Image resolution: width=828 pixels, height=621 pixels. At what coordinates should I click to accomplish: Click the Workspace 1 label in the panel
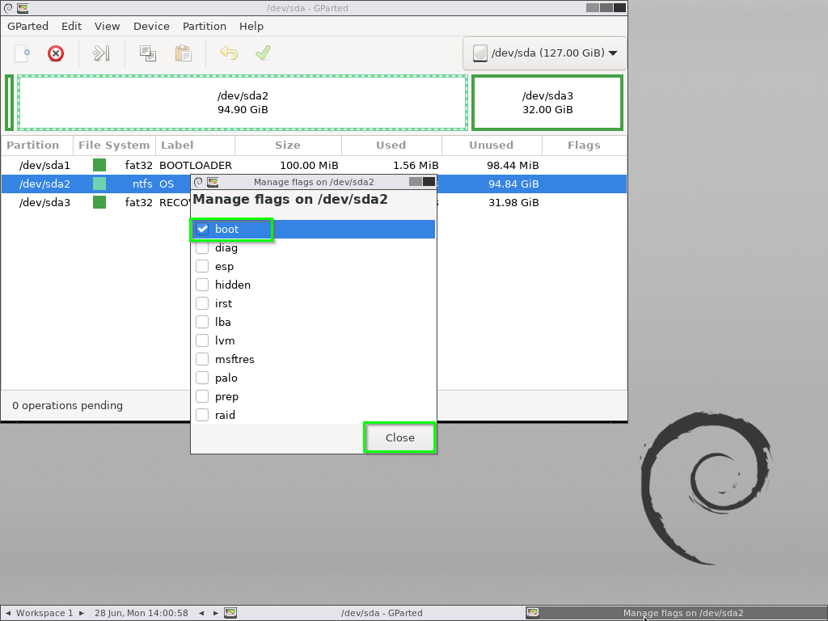tap(44, 613)
